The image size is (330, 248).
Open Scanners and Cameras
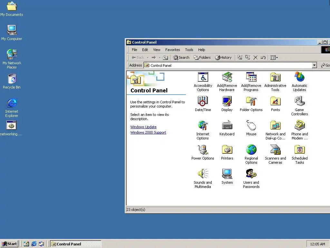point(275,154)
